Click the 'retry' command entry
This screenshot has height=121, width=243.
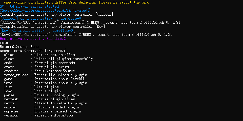pos(9,103)
